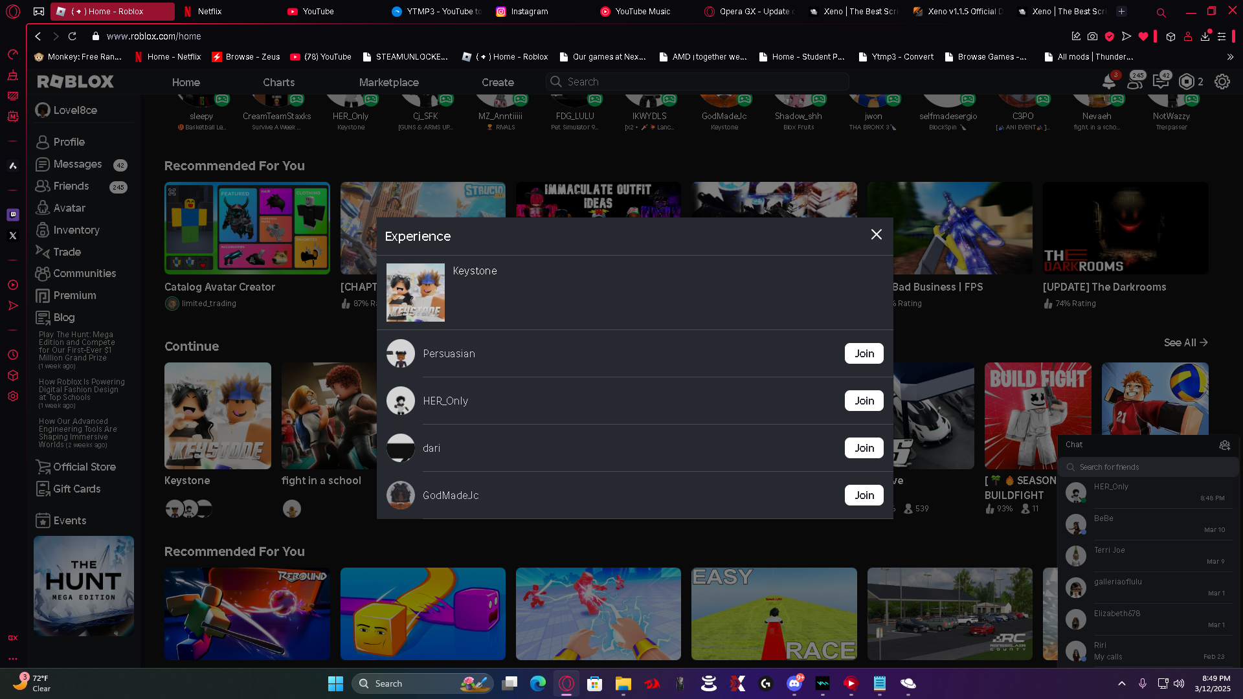
Task: Open Catalog Avatar Creator game thumbnail
Action: (x=247, y=228)
